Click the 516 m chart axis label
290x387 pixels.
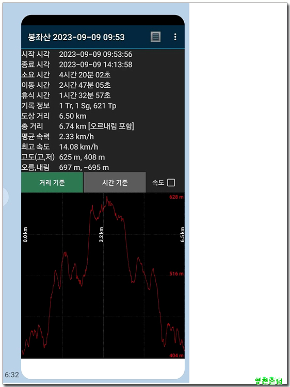(176, 273)
